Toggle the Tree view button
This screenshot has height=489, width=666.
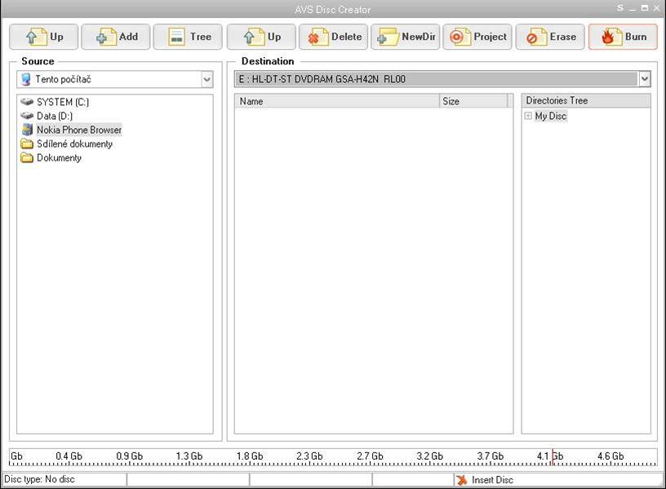188,37
